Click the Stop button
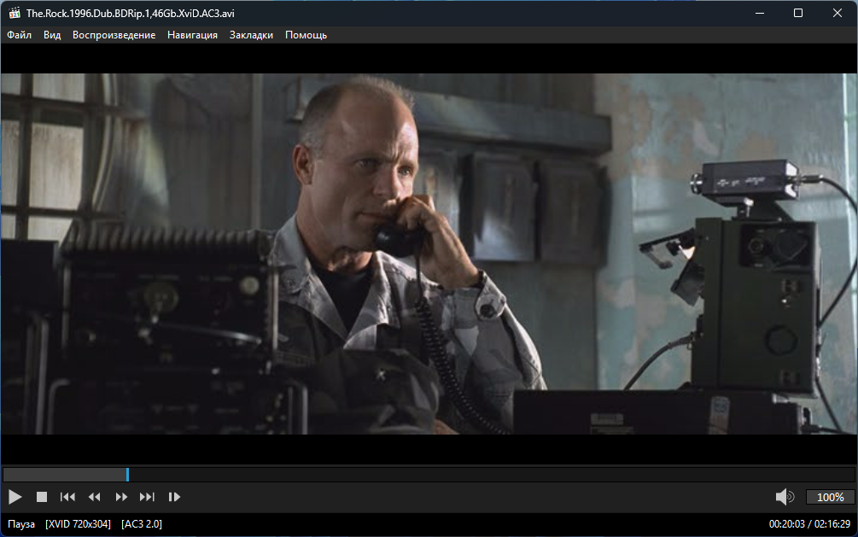This screenshot has height=537, width=858. [x=42, y=497]
